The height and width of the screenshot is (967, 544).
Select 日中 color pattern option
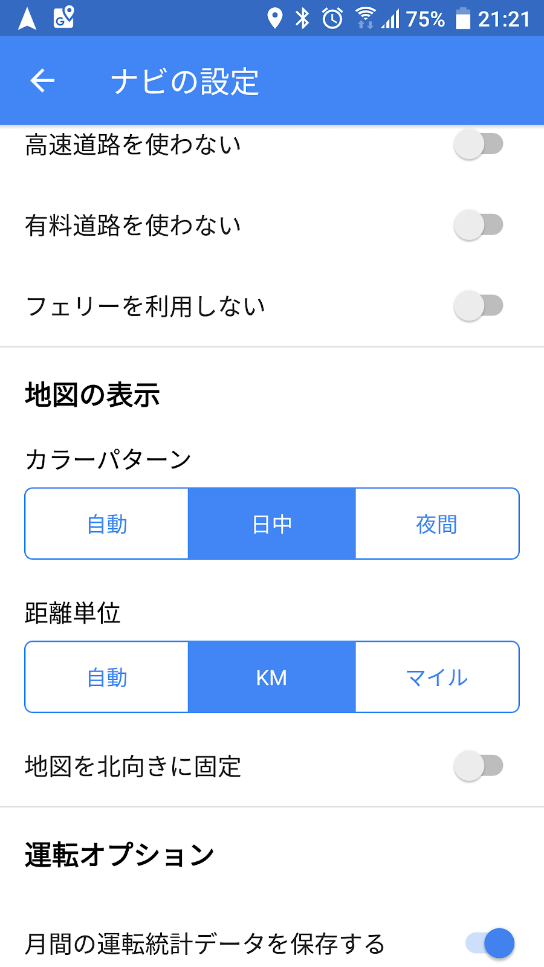(x=272, y=524)
